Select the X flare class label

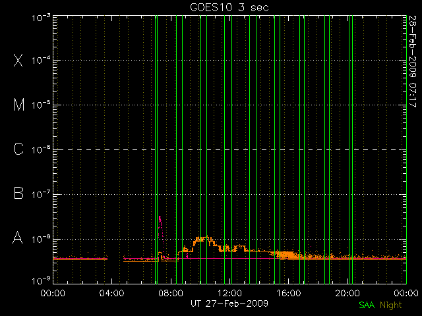[x=18, y=60]
